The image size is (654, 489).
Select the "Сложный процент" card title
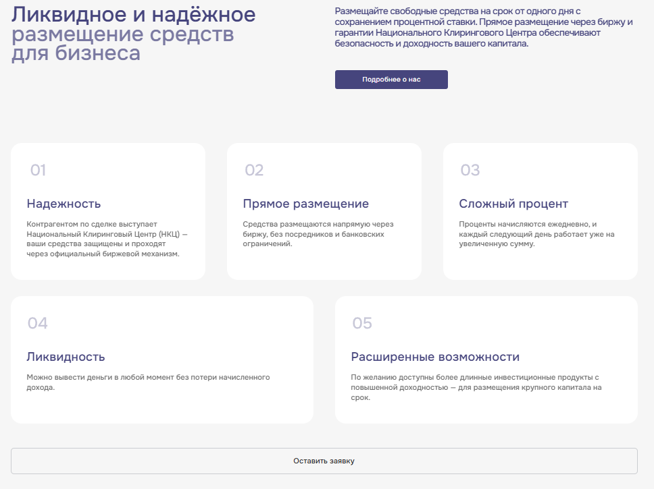coord(513,204)
